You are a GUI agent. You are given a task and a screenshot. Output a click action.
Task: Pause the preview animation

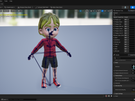(109, 96)
